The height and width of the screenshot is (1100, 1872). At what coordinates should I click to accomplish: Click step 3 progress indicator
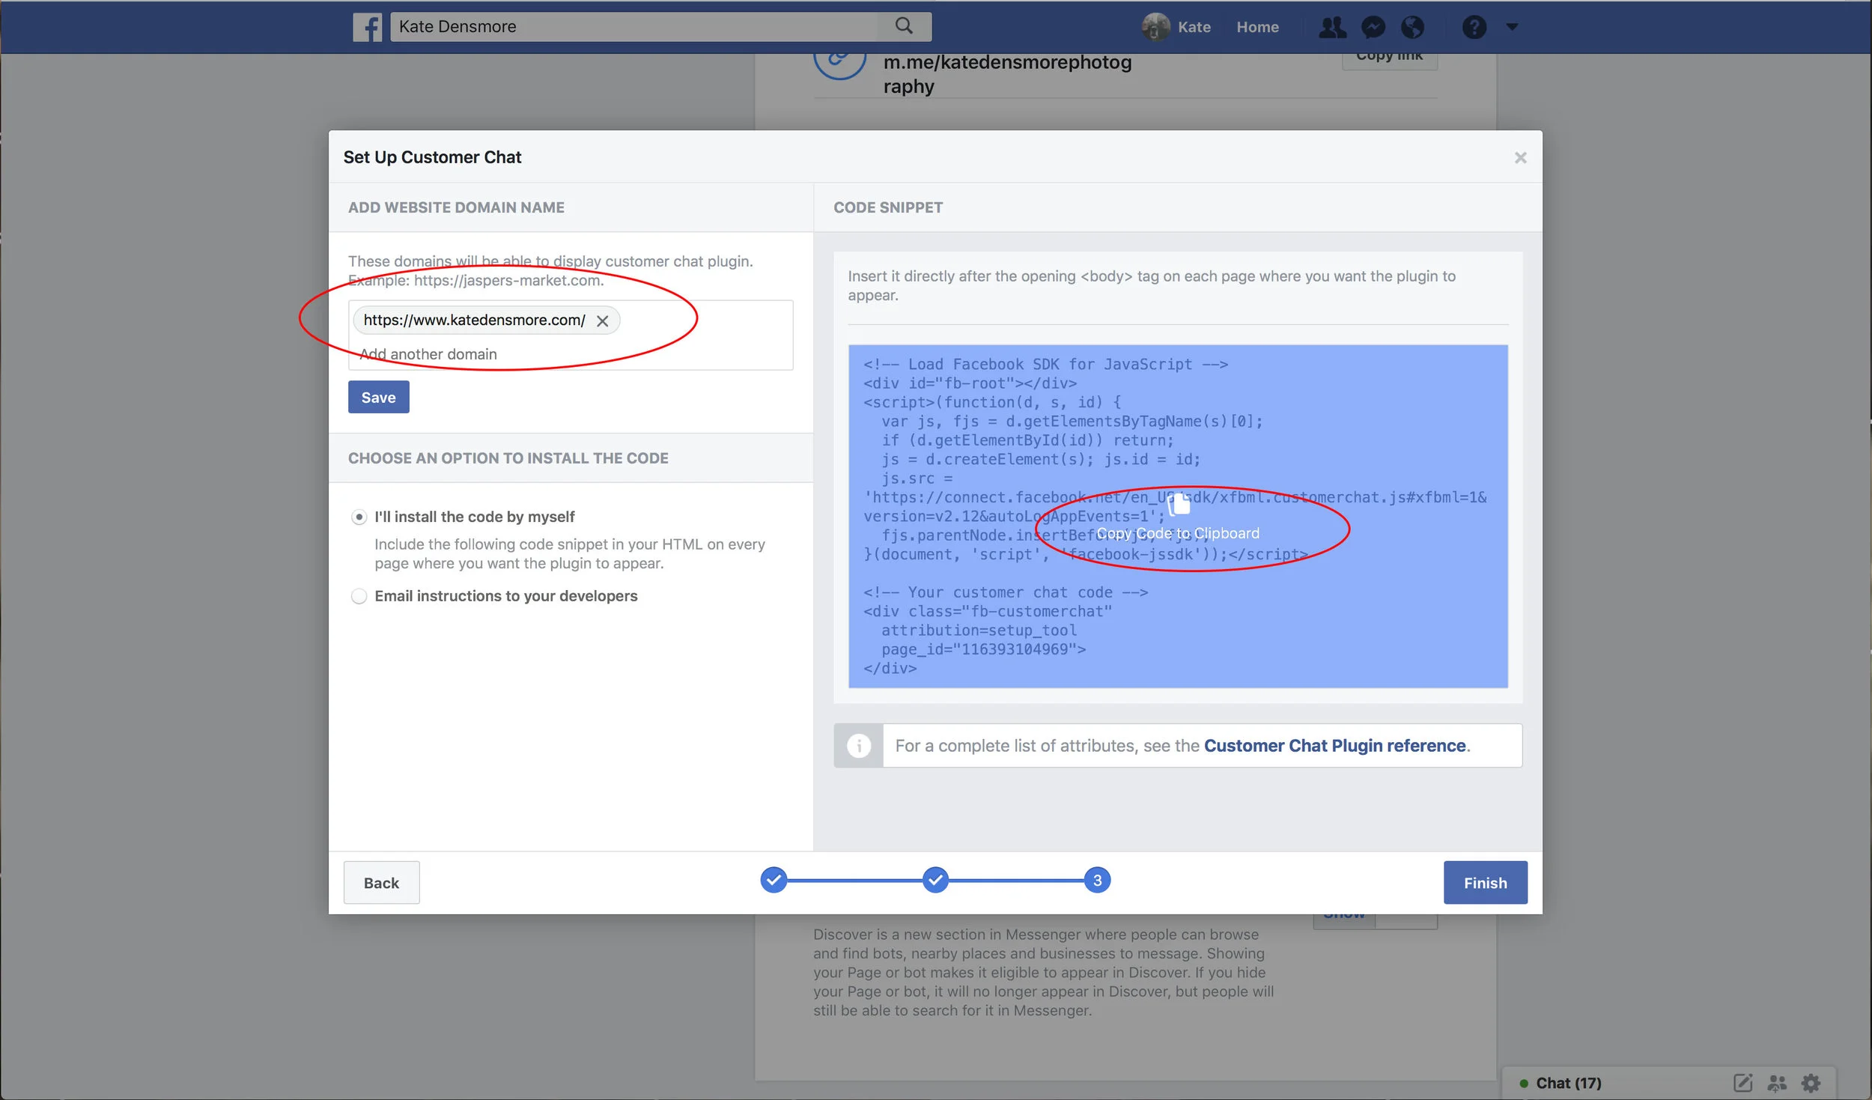[1097, 880]
